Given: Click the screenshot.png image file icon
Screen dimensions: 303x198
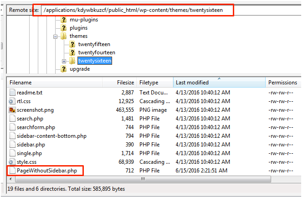Looking at the screenshot, I should (x=12, y=110).
